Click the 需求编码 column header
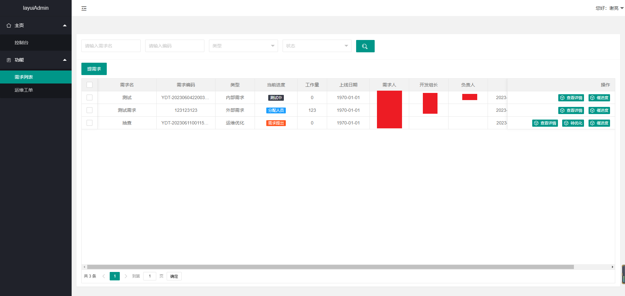Image resolution: width=625 pixels, height=296 pixels. tap(186, 85)
